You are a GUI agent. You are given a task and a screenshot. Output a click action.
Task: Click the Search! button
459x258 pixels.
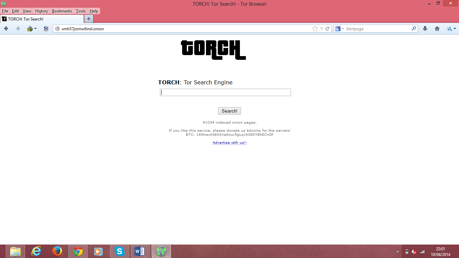229,111
